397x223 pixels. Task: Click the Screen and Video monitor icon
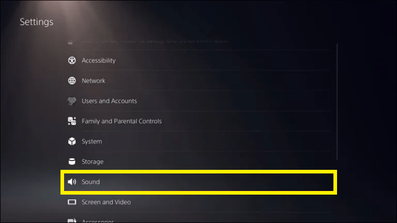click(x=72, y=202)
